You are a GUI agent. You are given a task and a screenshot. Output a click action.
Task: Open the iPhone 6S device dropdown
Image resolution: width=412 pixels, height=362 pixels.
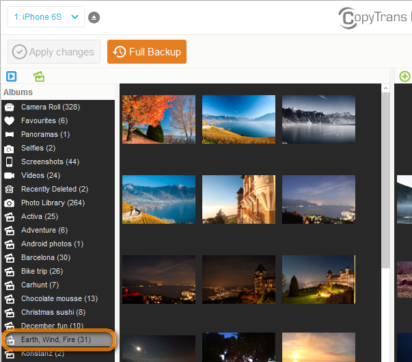46,17
